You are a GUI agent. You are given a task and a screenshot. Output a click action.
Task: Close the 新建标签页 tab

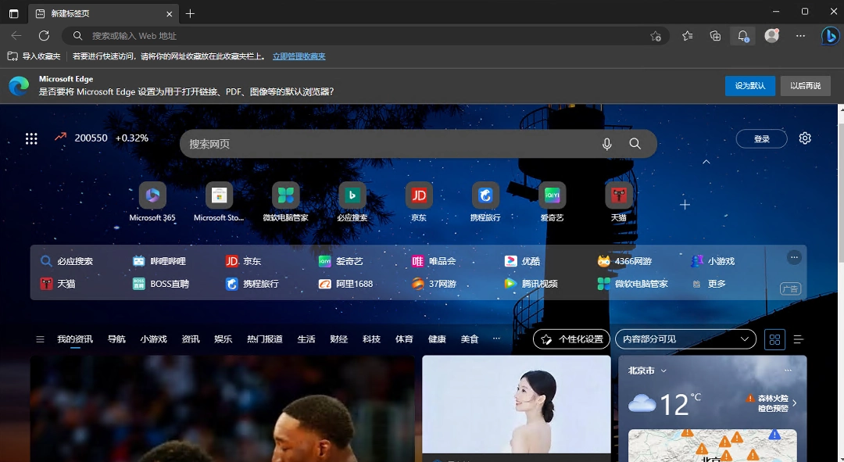[169, 14]
